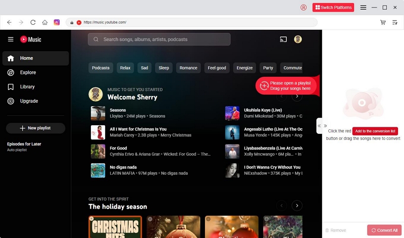
Task: Click Lloyiso artist link
Action: [117, 116]
